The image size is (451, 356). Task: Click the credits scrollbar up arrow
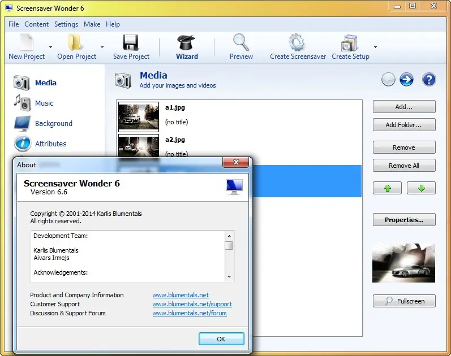229,236
